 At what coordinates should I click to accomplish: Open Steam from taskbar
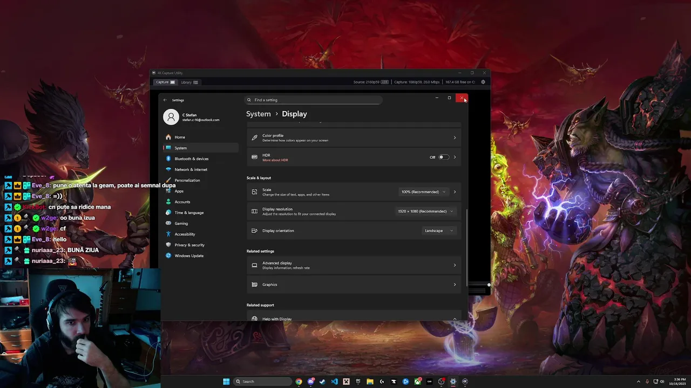coord(322,382)
